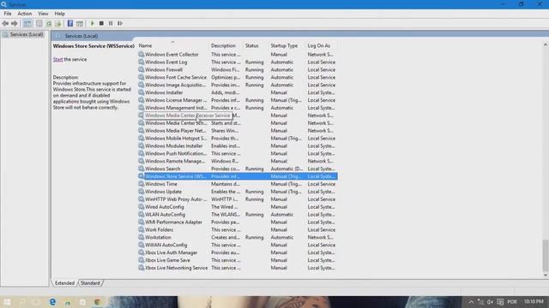Click the gear icon beside Windows Firewall

coord(141,69)
